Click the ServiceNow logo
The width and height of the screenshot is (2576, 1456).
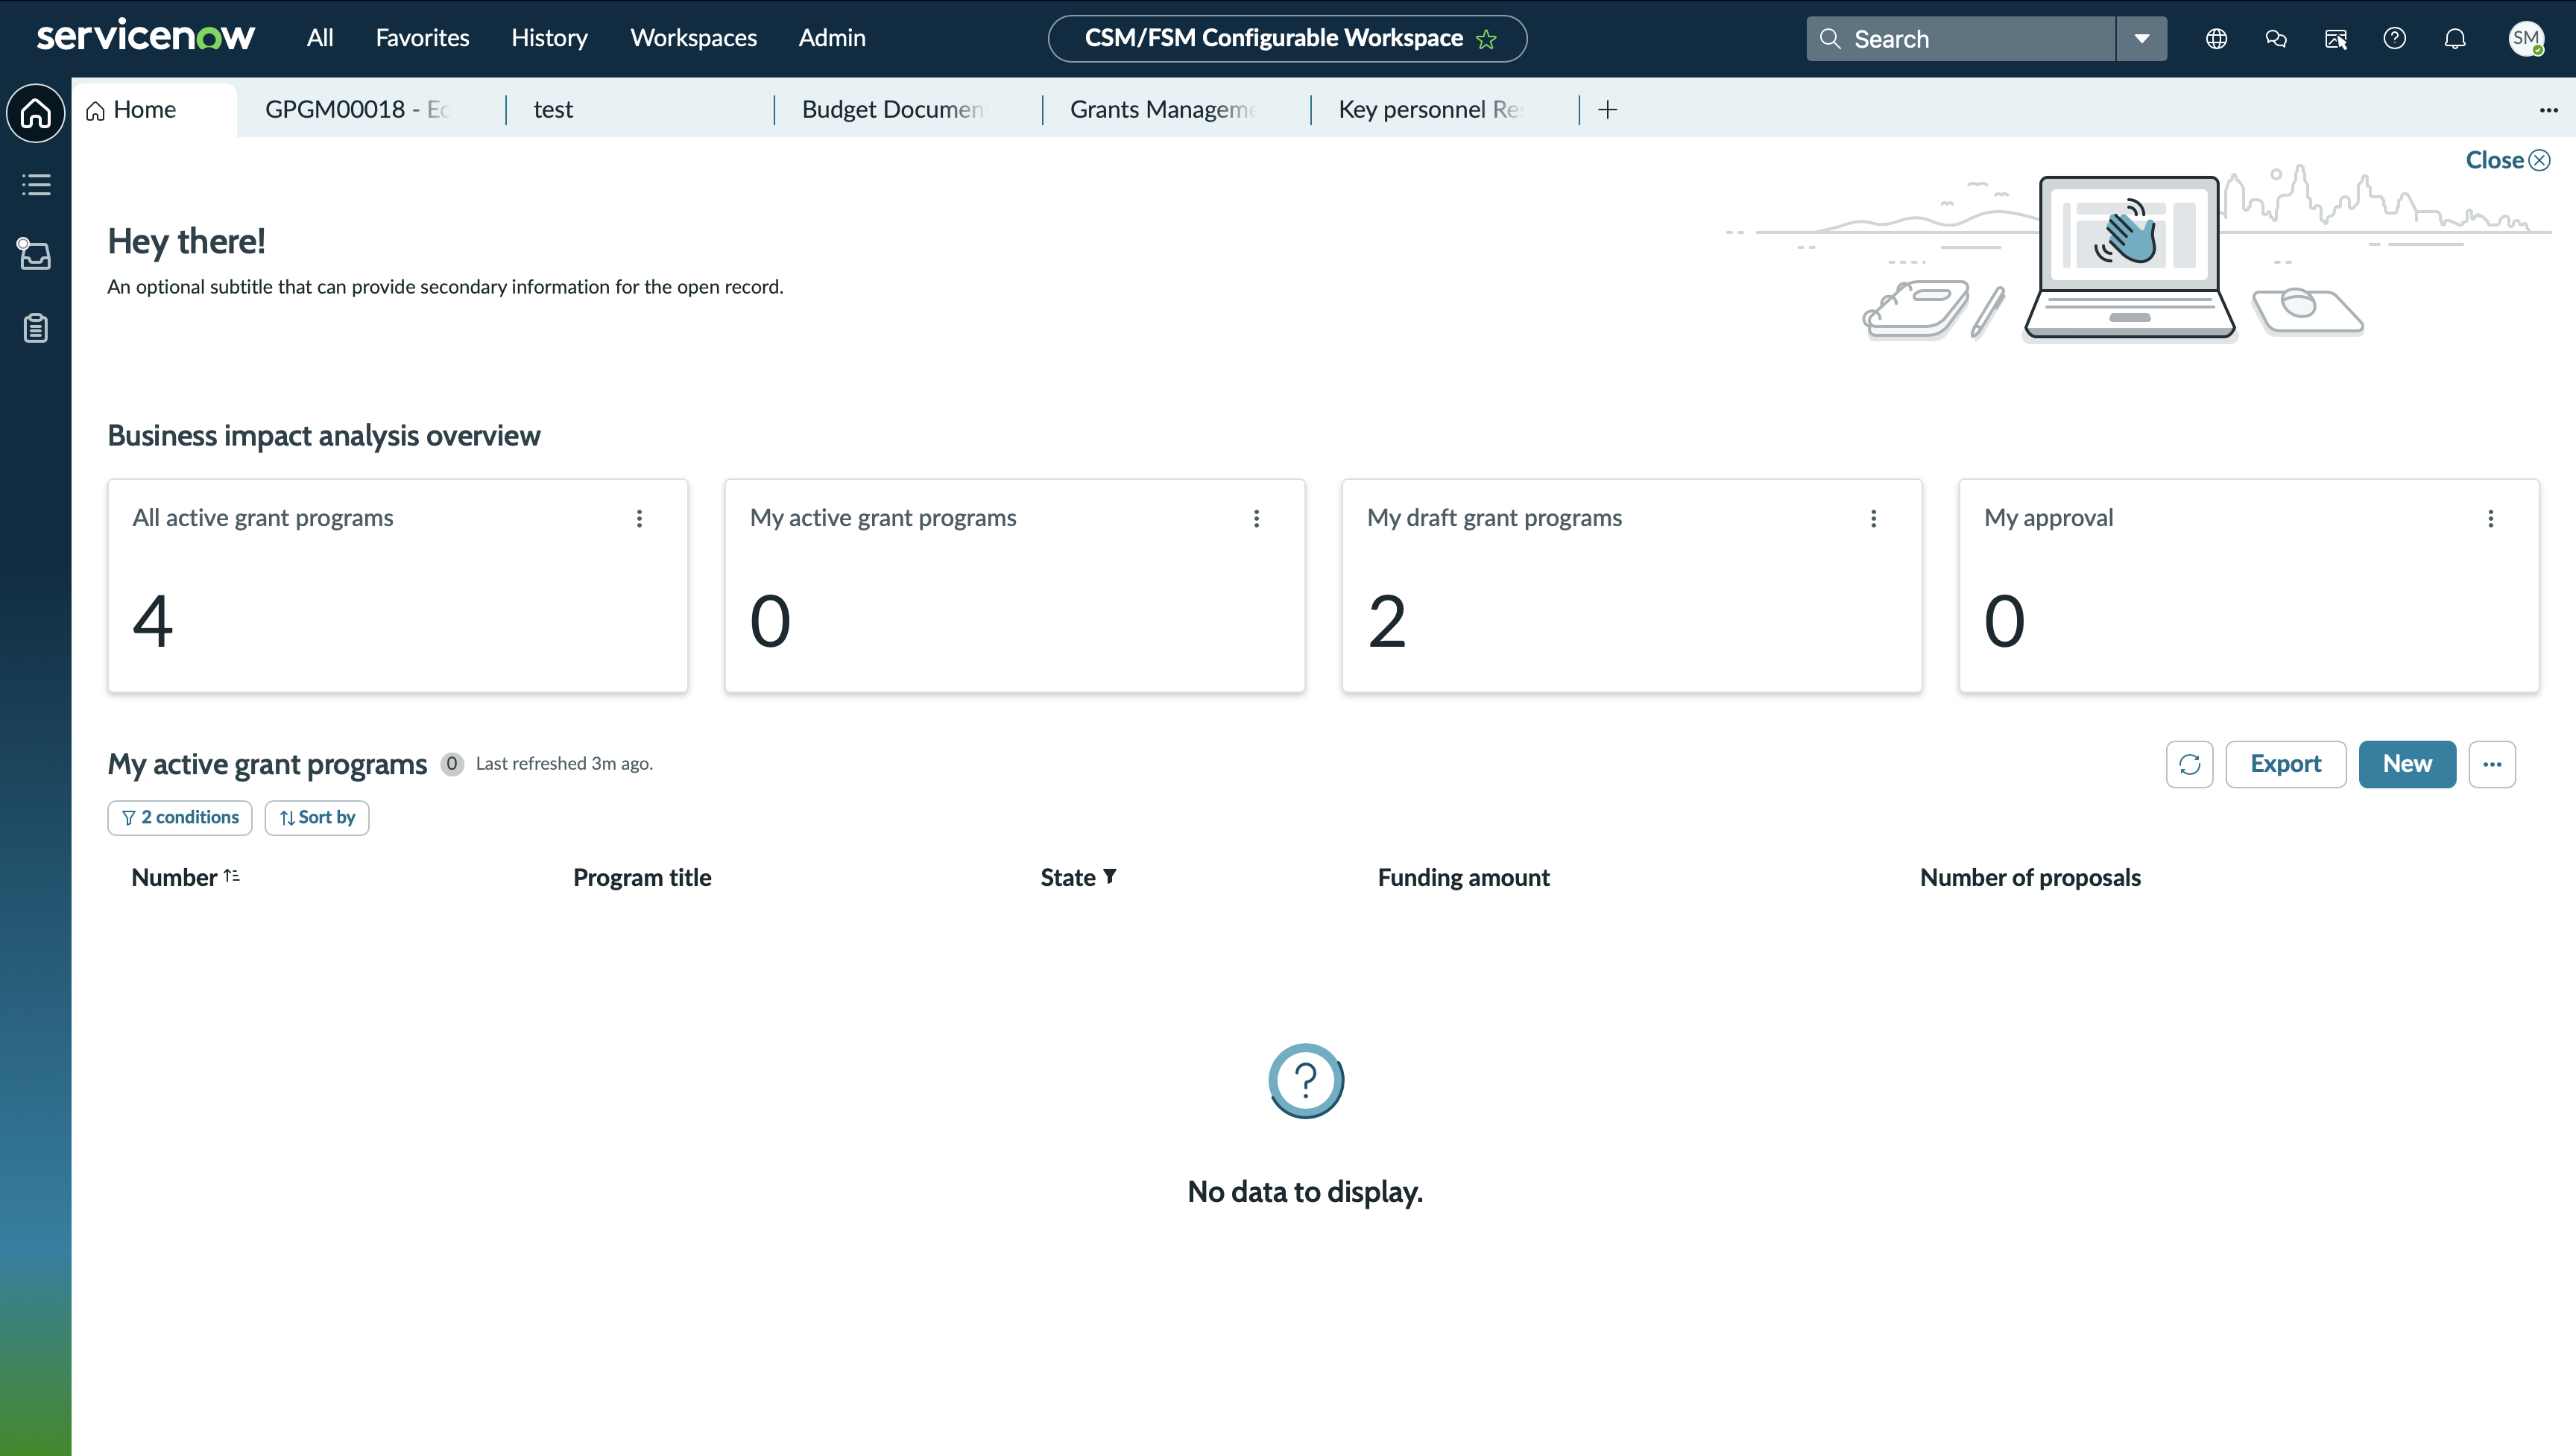coord(146,37)
